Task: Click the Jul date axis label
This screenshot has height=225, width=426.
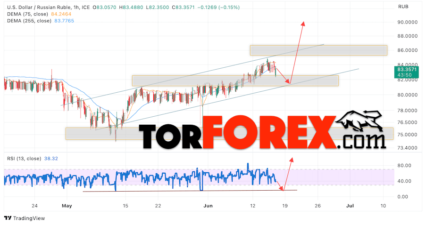Action: pos(350,206)
